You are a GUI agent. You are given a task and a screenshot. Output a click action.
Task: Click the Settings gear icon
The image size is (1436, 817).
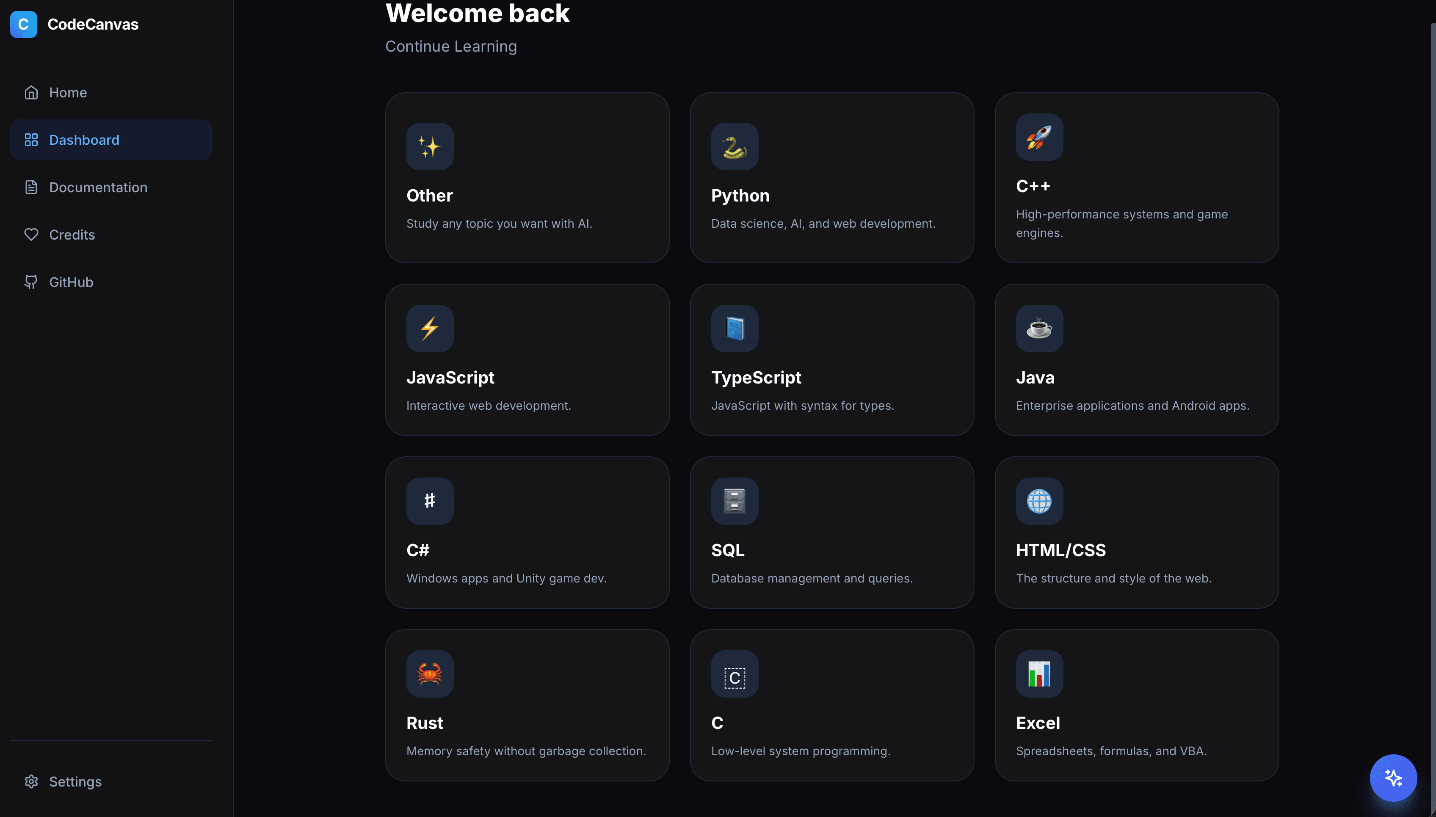click(31, 781)
